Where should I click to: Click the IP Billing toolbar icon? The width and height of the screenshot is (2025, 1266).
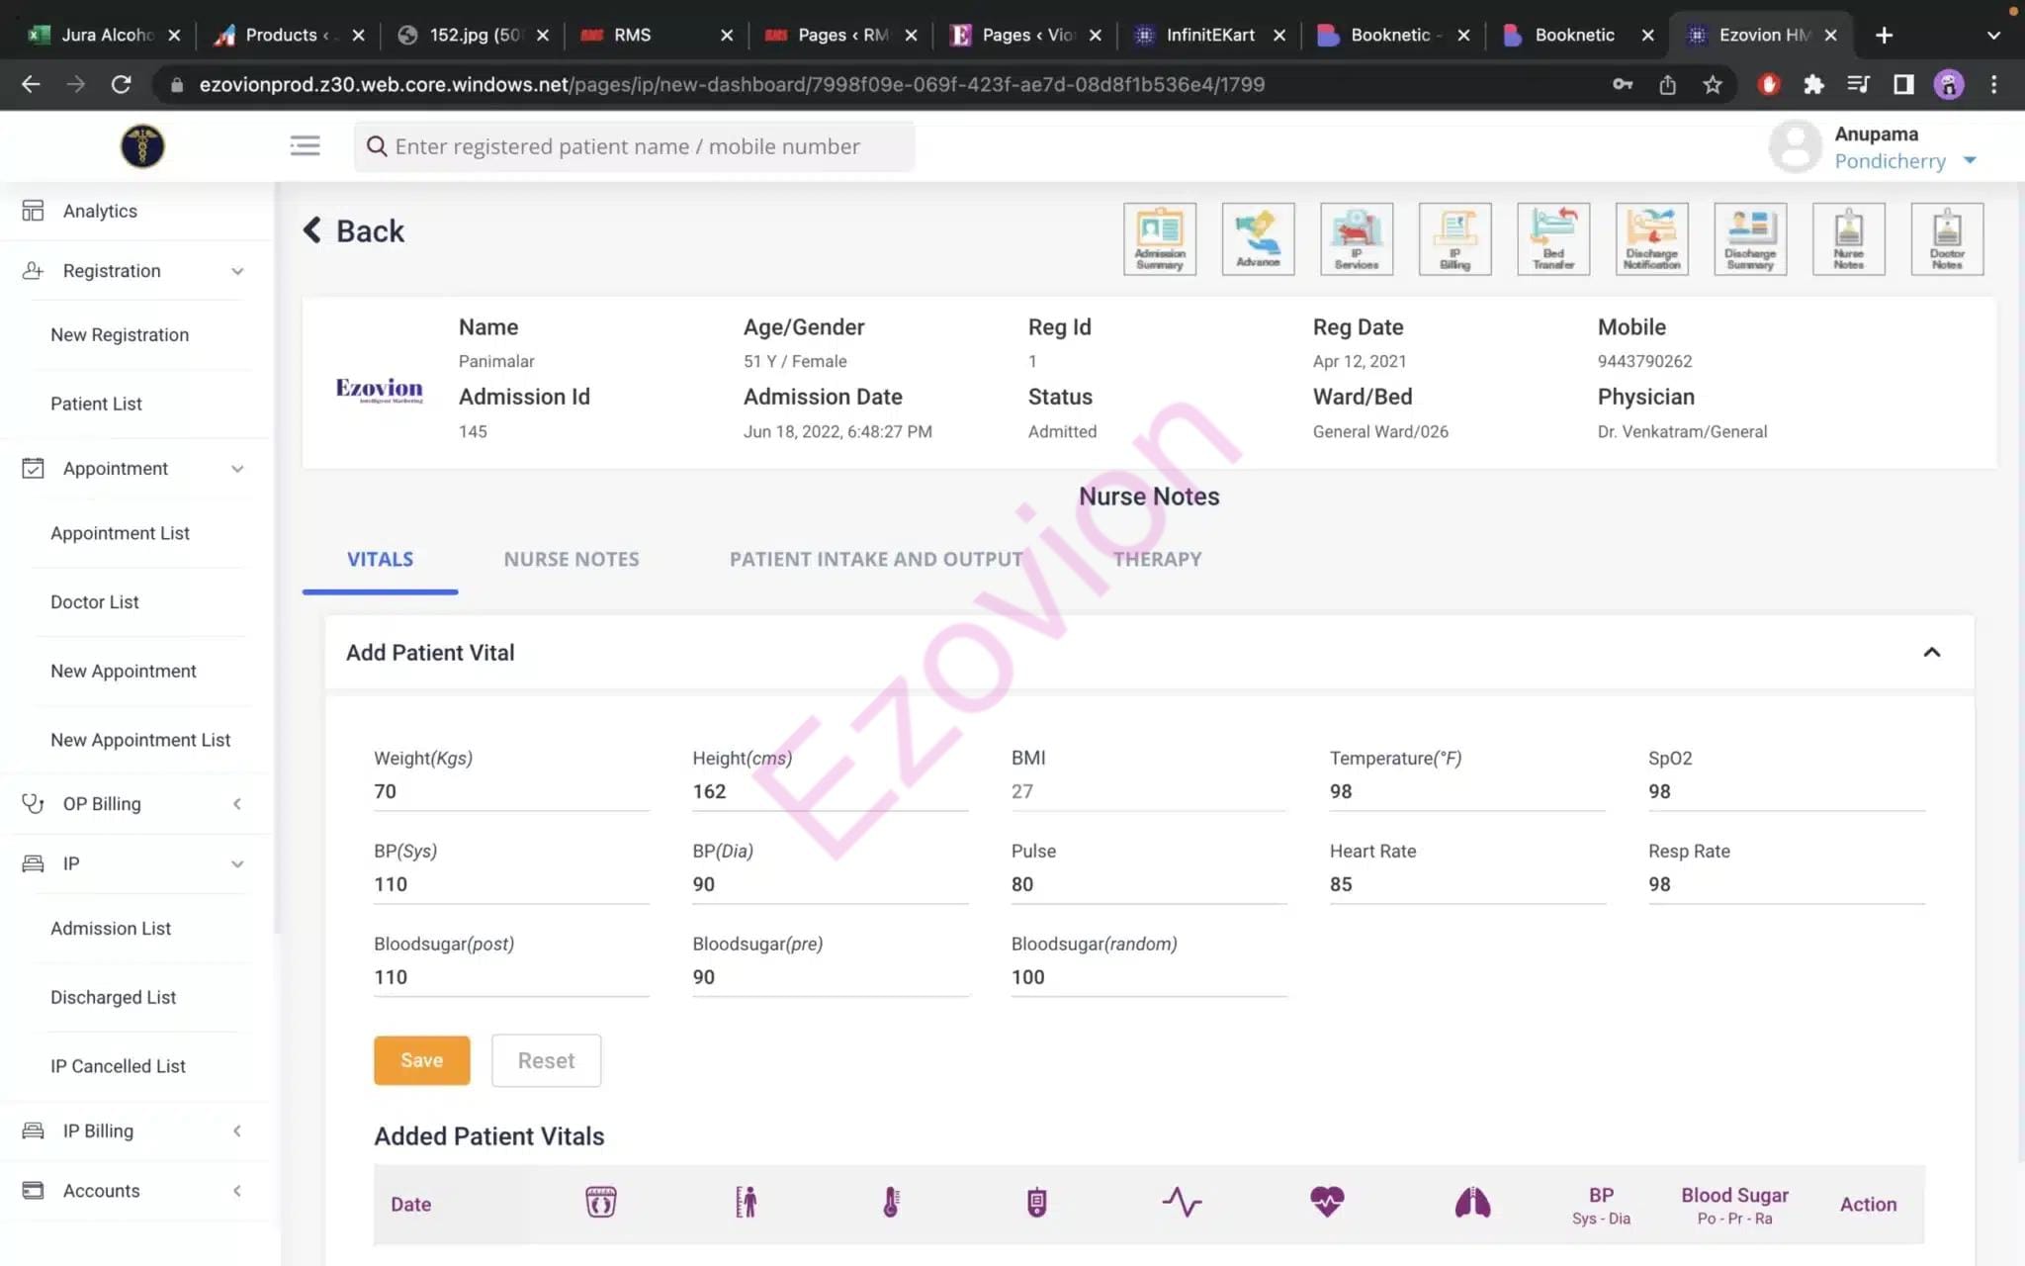(x=1454, y=238)
